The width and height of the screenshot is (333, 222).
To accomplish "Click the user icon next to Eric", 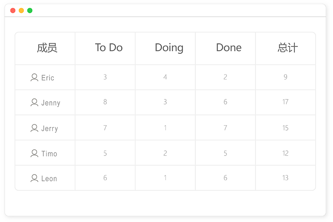I will 35,77.
